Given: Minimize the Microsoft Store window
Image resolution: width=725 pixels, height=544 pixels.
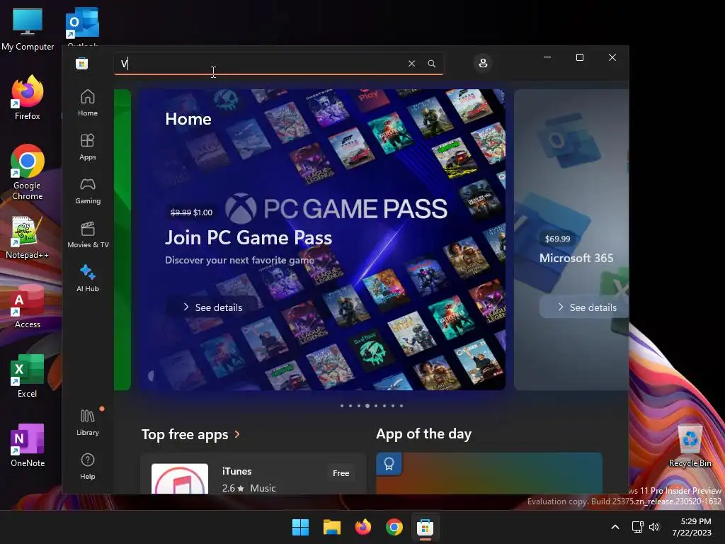Looking at the screenshot, I should pyautogui.click(x=547, y=57).
